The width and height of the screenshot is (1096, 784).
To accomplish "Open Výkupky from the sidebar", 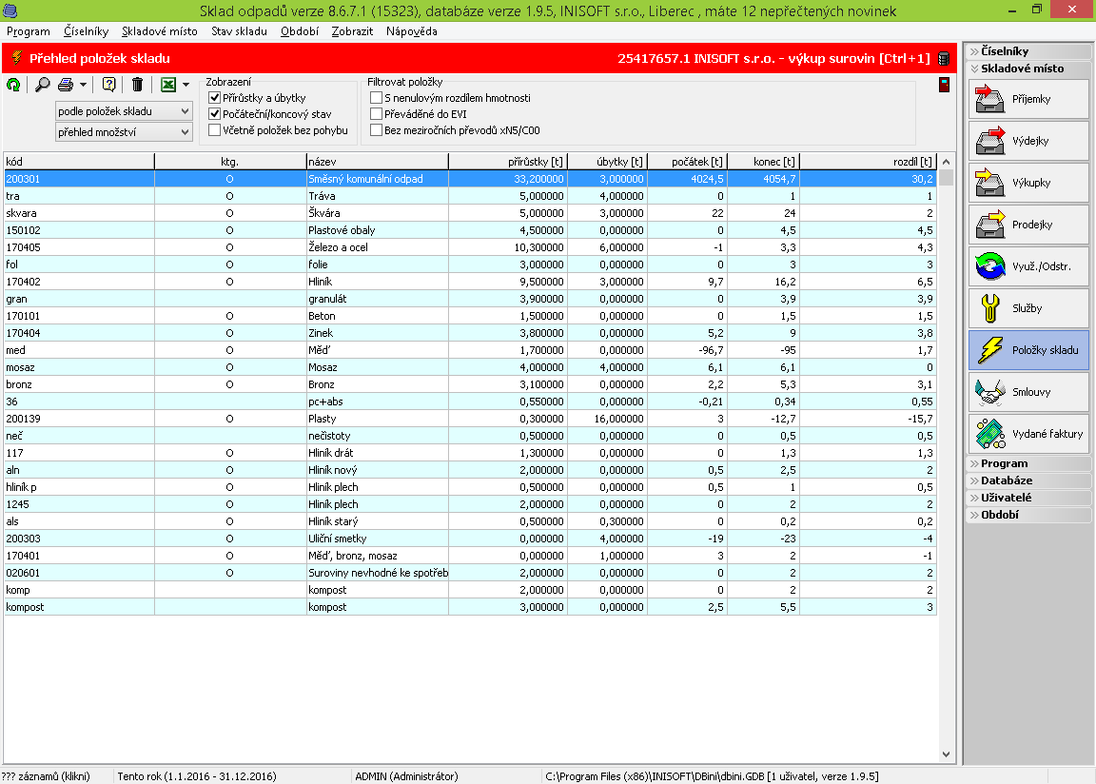I will coord(1028,183).
